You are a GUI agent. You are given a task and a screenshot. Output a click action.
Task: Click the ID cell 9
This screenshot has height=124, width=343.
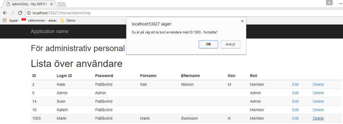[x=33, y=93]
